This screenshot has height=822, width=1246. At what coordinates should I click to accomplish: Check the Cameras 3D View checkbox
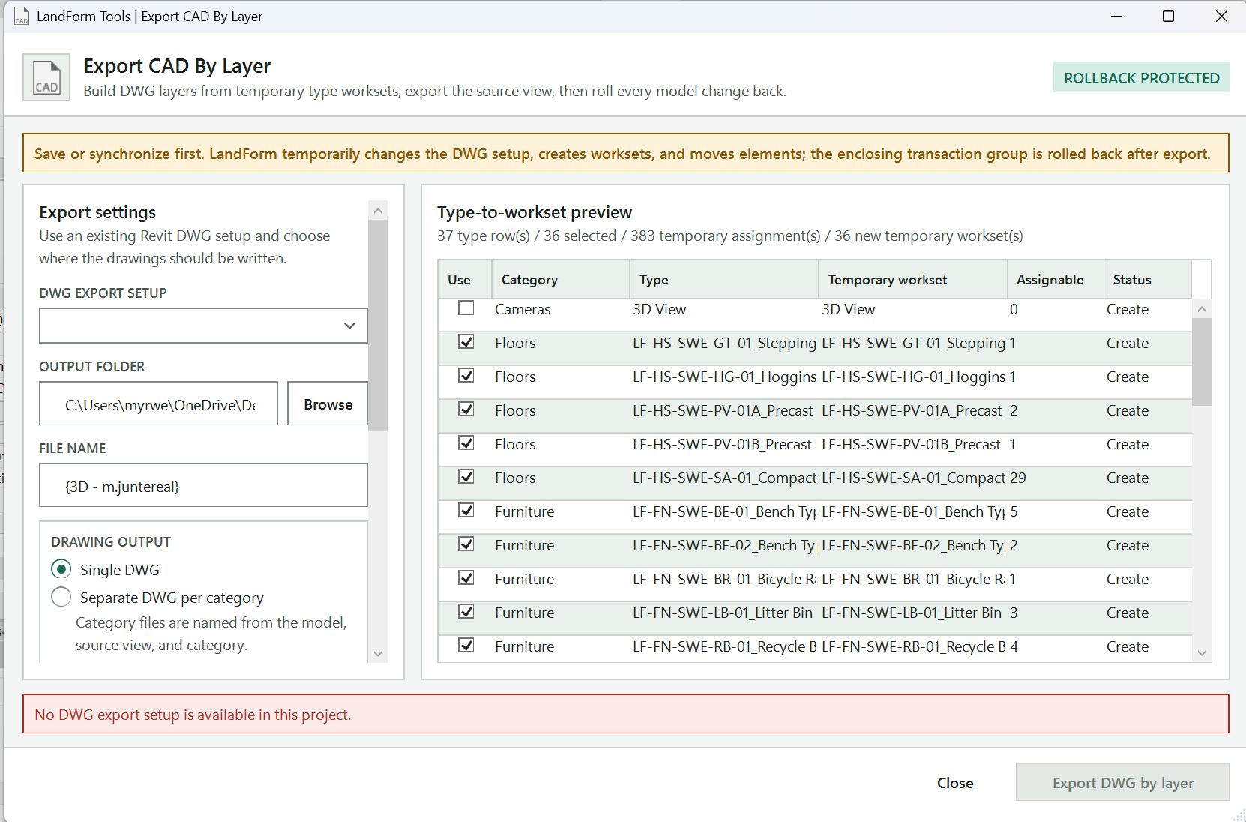(466, 308)
